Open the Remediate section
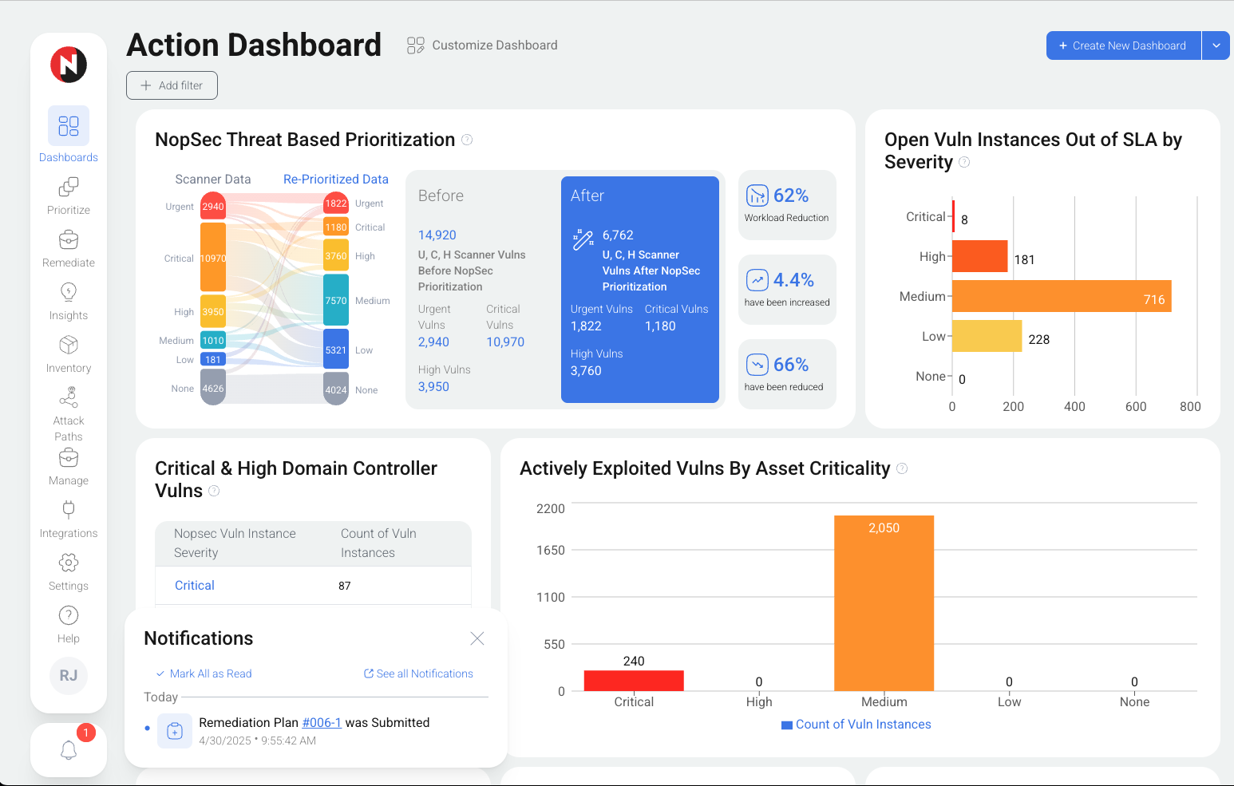The width and height of the screenshot is (1234, 786). pos(69,240)
